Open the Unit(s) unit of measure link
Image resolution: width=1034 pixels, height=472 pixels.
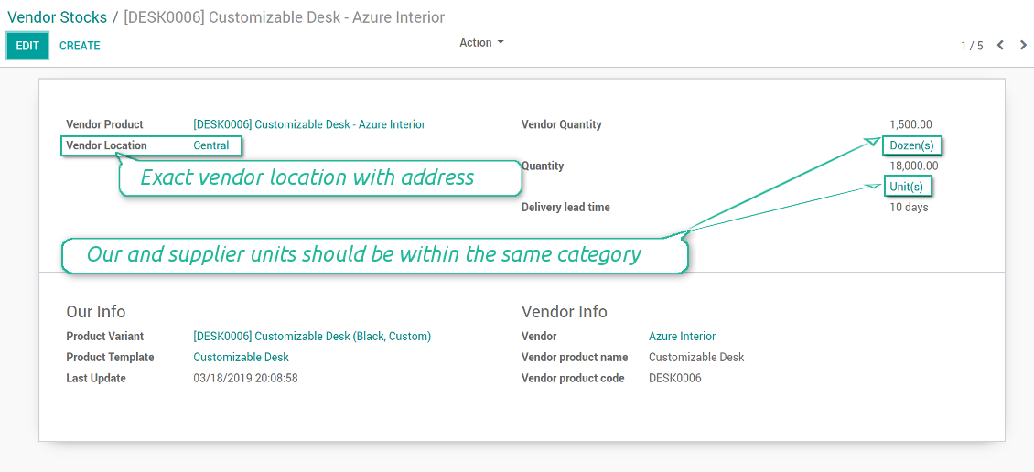[x=907, y=187]
